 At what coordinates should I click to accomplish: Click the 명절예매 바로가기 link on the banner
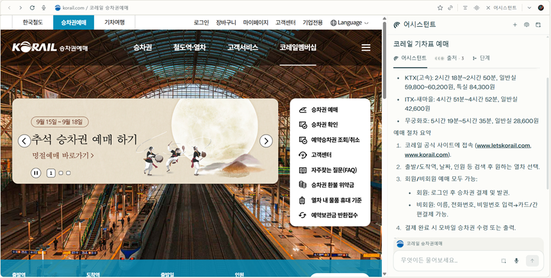63,155
